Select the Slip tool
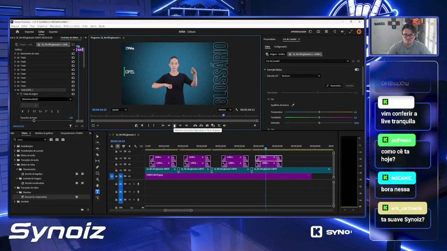 point(97,161)
